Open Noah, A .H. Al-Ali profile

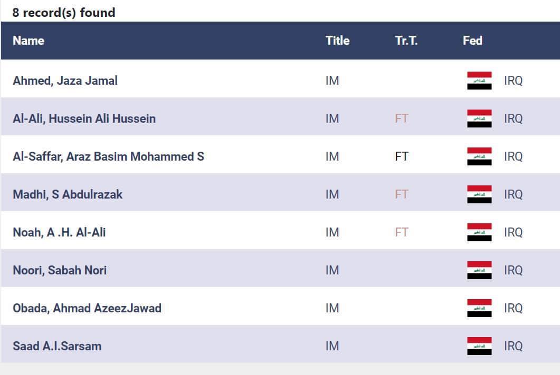tap(59, 232)
